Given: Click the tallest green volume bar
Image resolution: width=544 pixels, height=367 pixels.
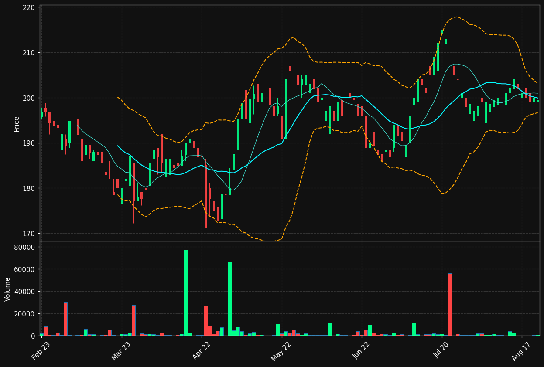Looking at the screenshot, I should tap(185, 292).
